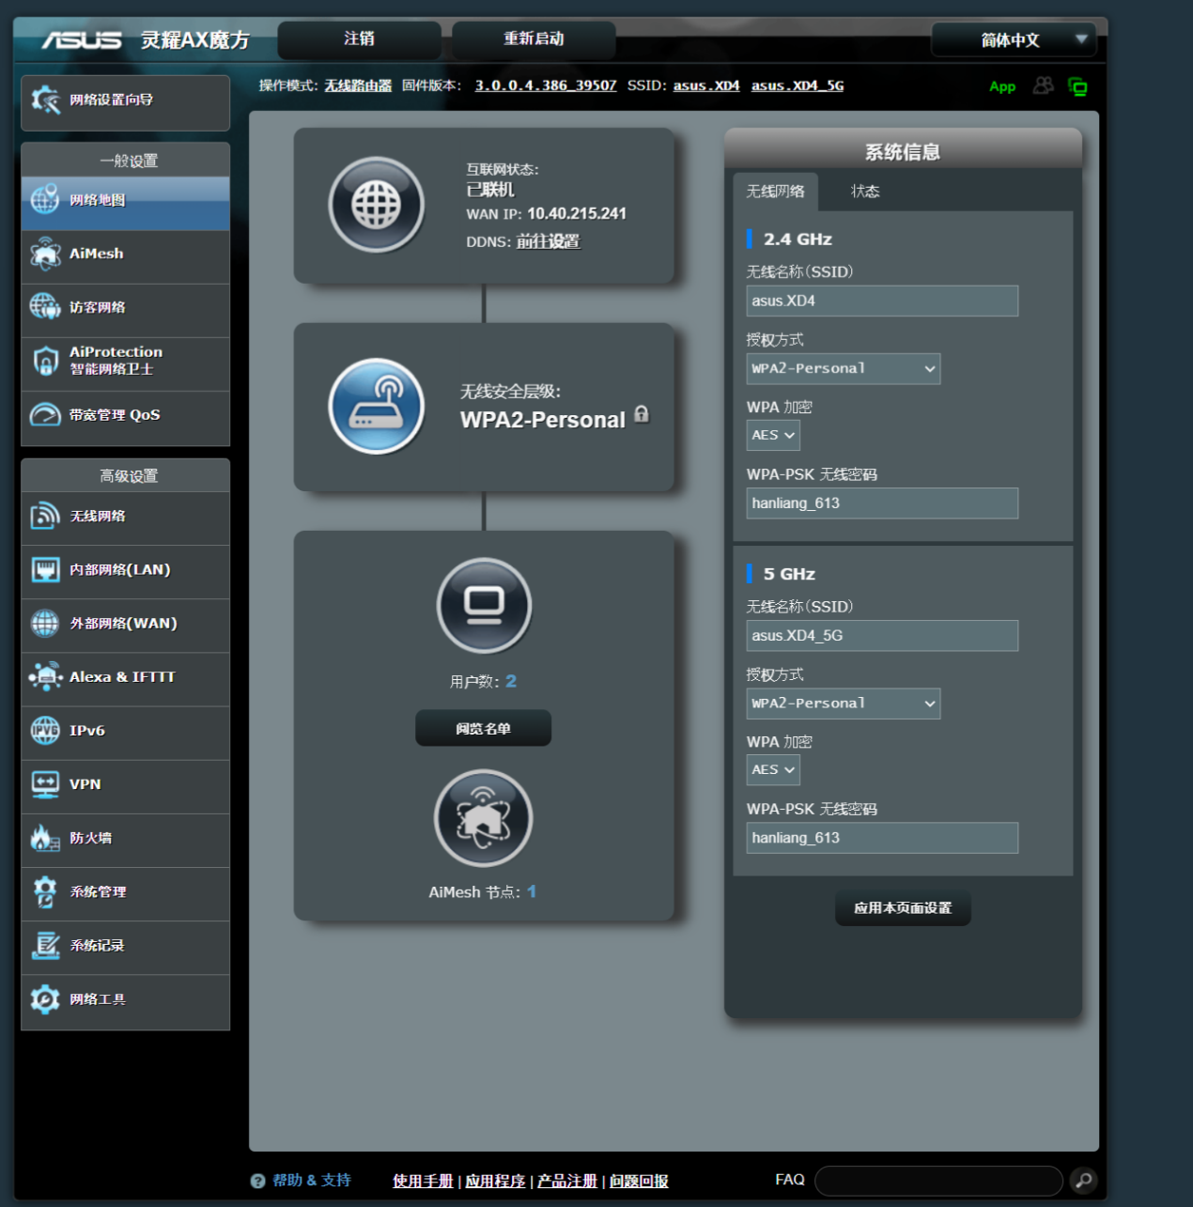Screen dimensions: 1193x1207
Task: Click the router wireless security icon
Action: pos(376,407)
